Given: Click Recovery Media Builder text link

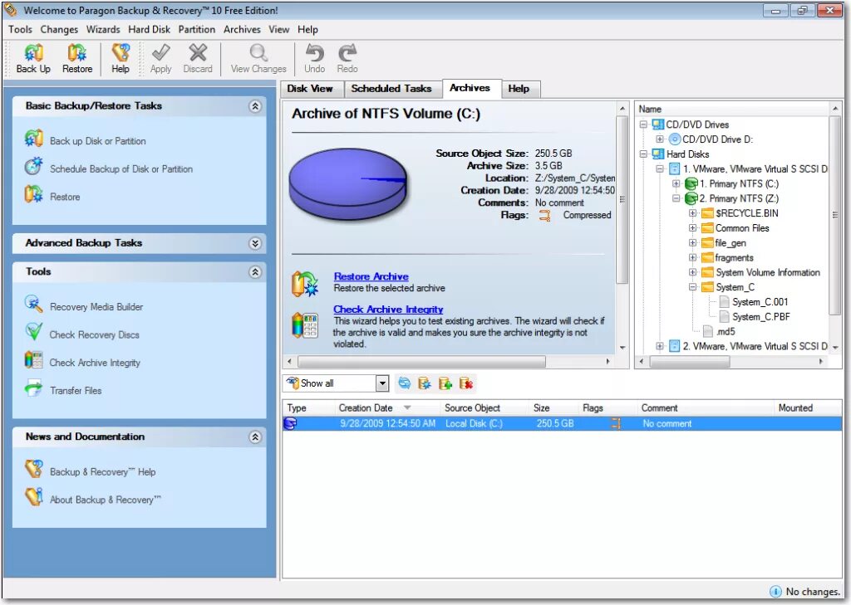Looking at the screenshot, I should [96, 307].
